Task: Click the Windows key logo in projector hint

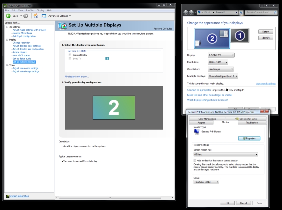Action: coord(227,90)
